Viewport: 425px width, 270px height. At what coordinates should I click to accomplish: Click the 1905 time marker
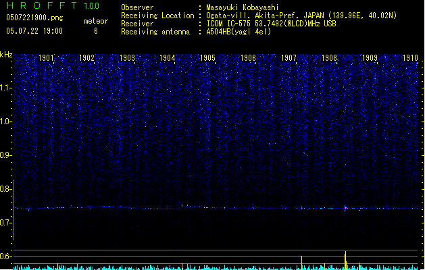click(x=207, y=58)
